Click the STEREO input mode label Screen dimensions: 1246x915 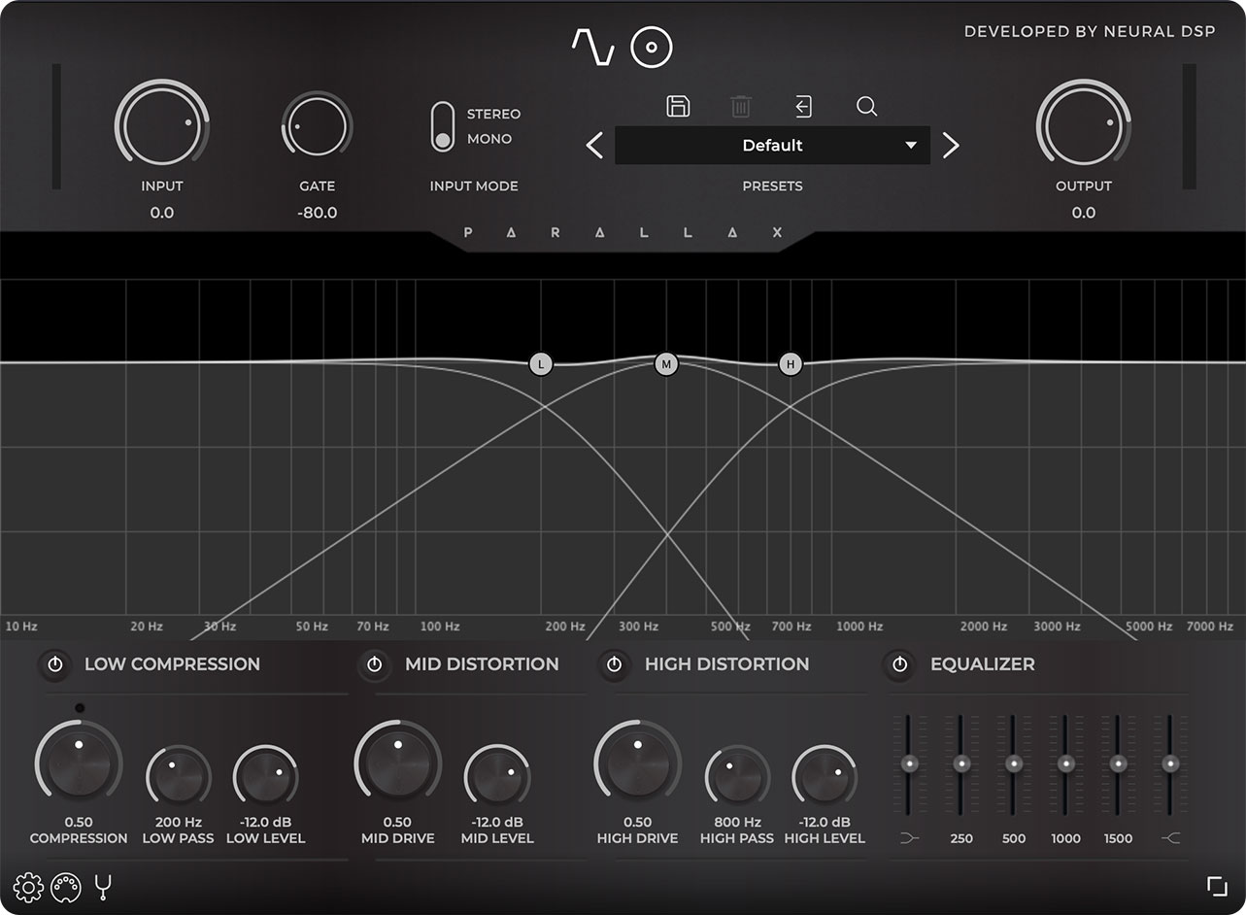(493, 114)
